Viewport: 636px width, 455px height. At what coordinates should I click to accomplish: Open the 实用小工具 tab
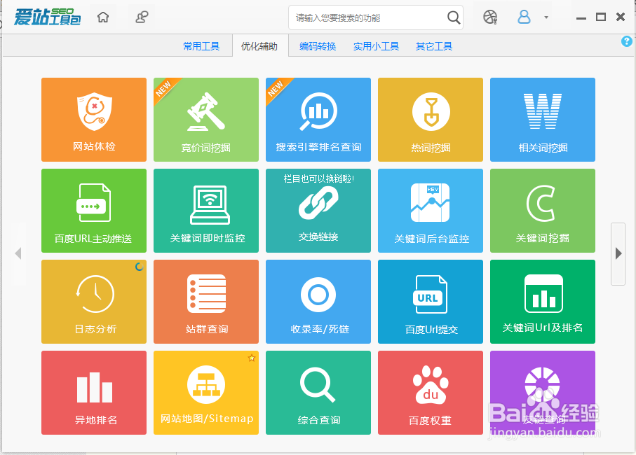click(x=376, y=46)
